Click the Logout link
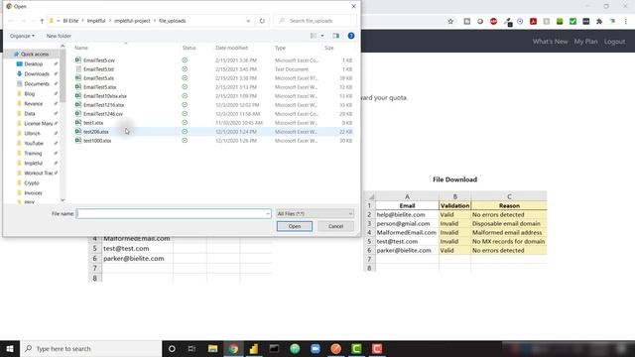The height and width of the screenshot is (357, 635). tap(614, 42)
